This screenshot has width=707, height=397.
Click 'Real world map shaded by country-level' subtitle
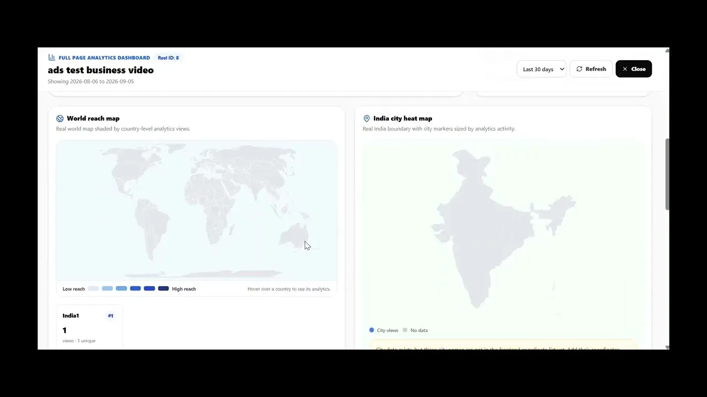pyautogui.click(x=123, y=129)
